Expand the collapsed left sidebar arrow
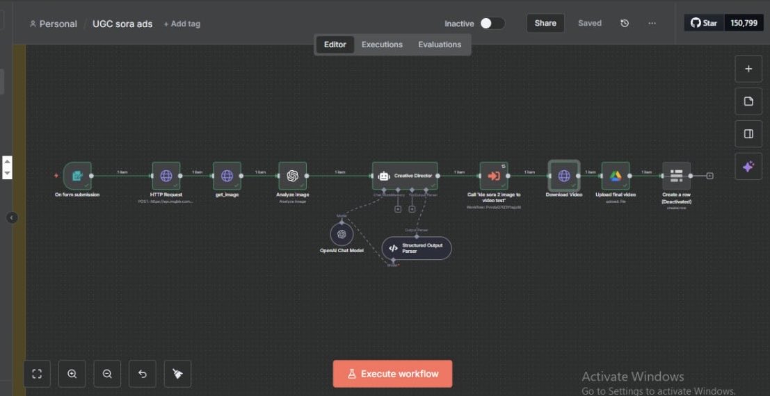 (13, 217)
